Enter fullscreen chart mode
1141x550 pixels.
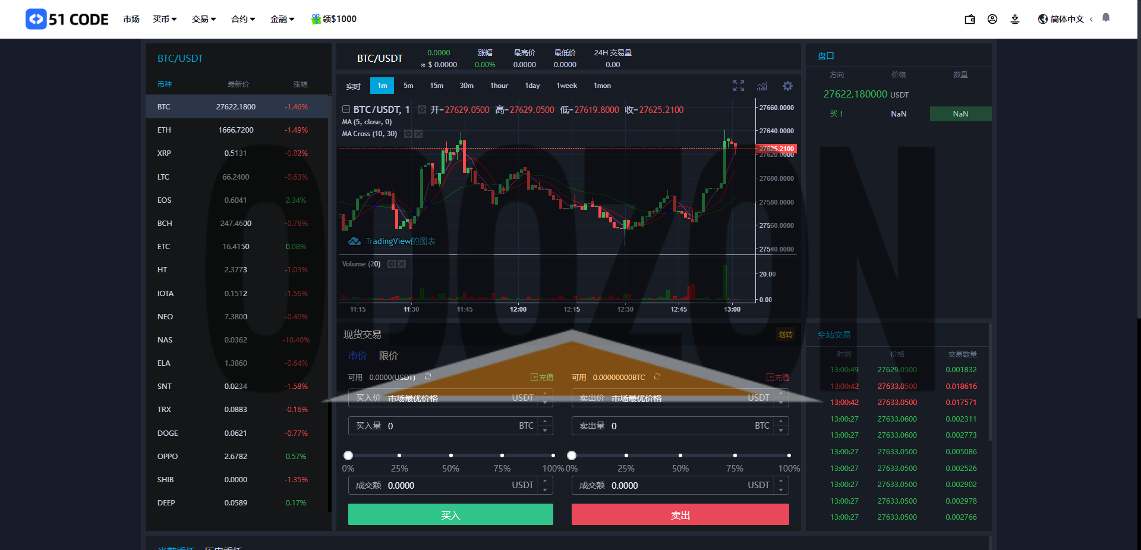coord(739,86)
